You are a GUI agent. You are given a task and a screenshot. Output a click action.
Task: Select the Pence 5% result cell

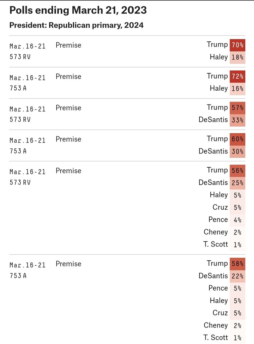[x=237, y=289]
